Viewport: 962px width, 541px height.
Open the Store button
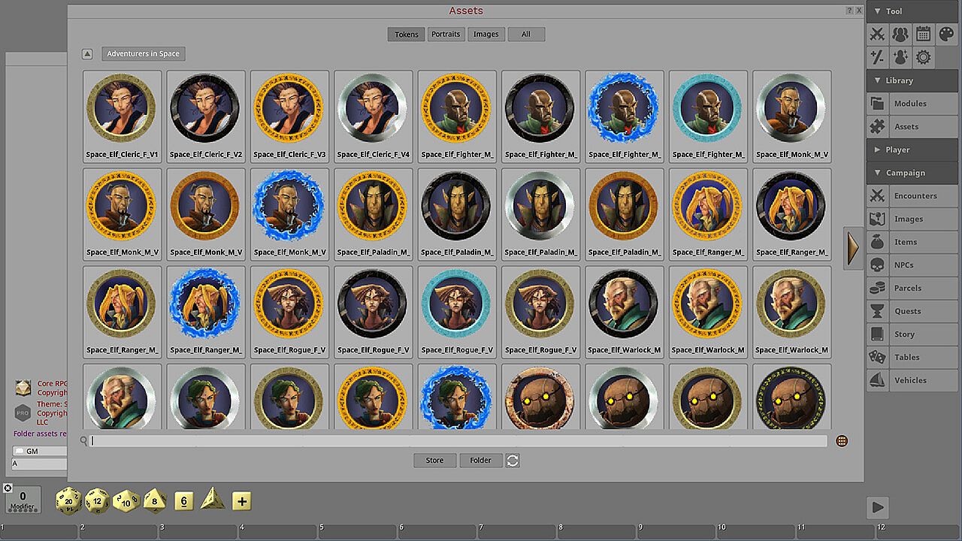[x=435, y=461]
